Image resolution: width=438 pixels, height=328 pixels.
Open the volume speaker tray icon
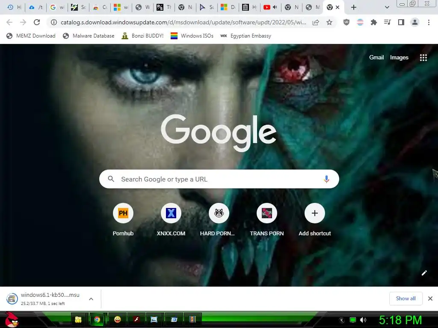pyautogui.click(x=363, y=320)
